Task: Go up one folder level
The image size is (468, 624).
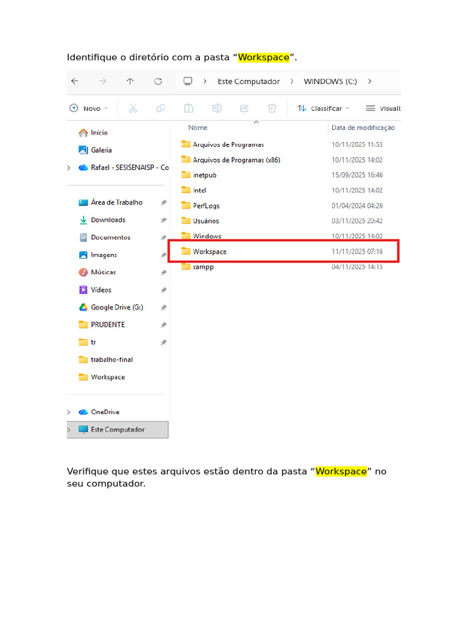Action: tap(130, 81)
